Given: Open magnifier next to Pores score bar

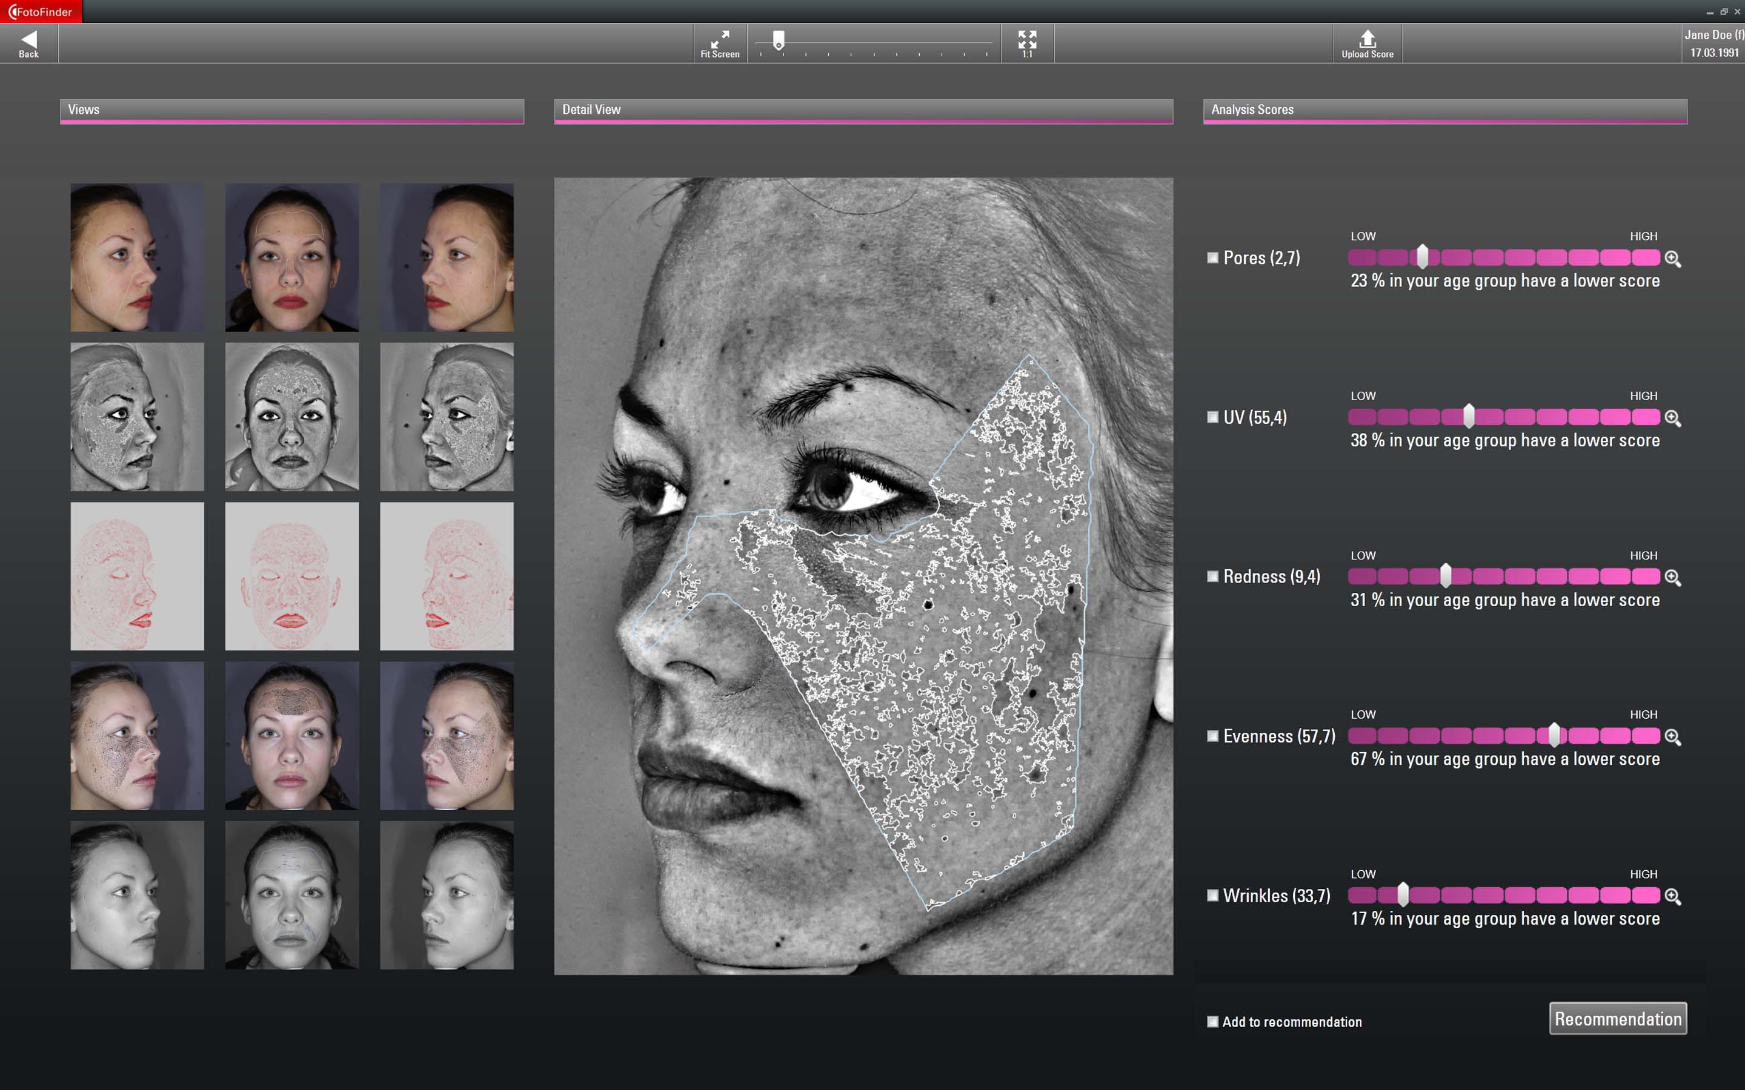Looking at the screenshot, I should [x=1672, y=259].
